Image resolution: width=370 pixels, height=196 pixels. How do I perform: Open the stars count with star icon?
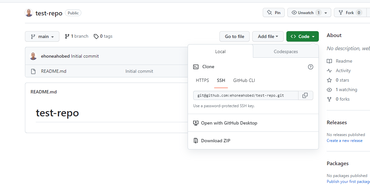click(338, 80)
